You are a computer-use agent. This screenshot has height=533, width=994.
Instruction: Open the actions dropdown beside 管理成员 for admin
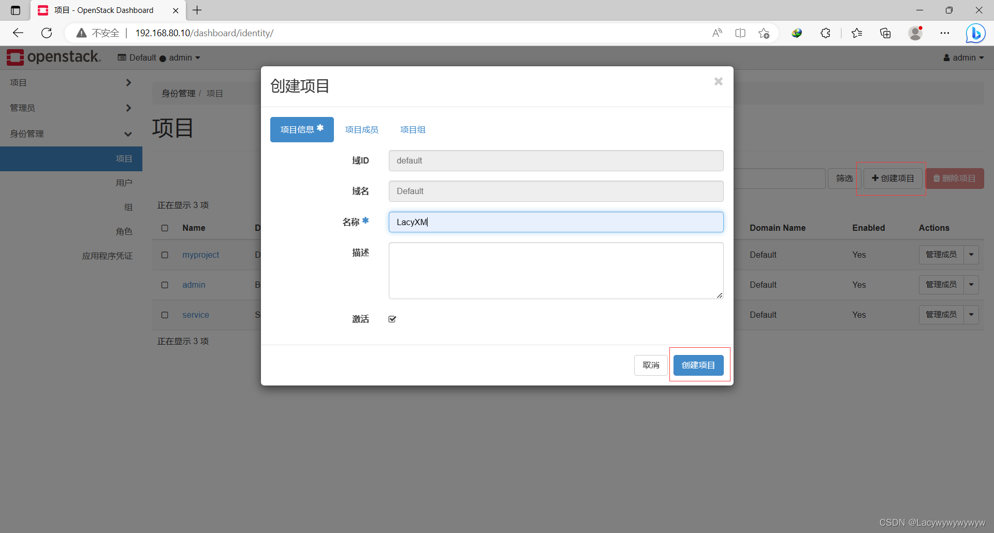click(x=971, y=285)
